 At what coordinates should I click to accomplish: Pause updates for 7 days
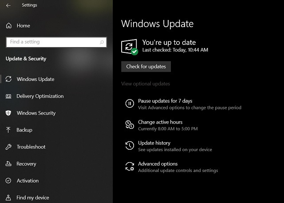click(x=165, y=101)
